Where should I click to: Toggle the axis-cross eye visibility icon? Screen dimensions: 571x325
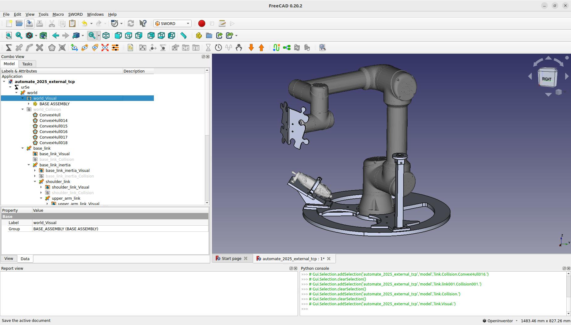[x=74, y=48]
